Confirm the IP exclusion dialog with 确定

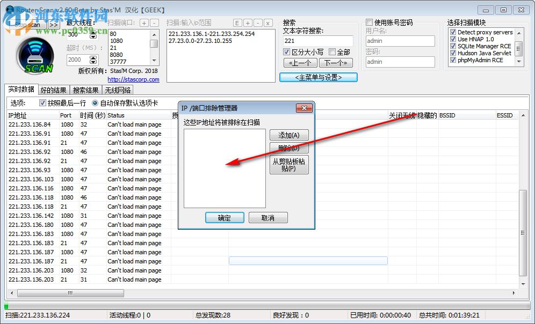(225, 217)
